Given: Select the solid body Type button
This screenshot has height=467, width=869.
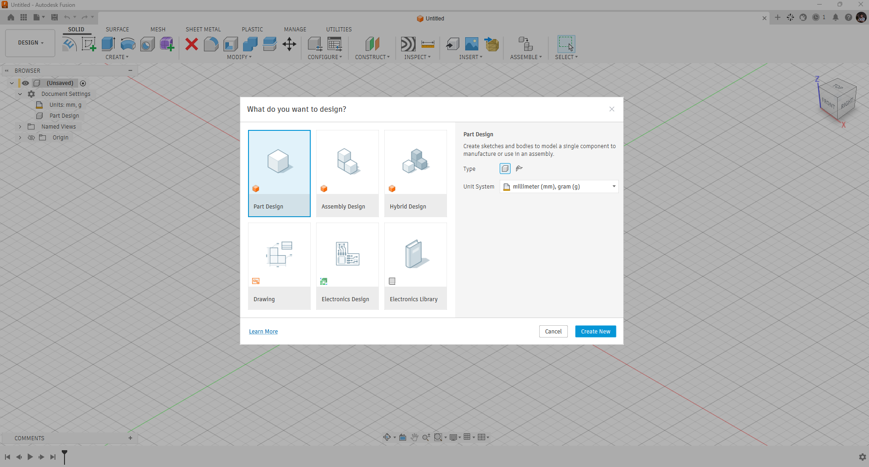Looking at the screenshot, I should tap(505, 169).
